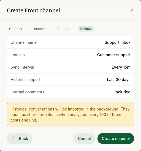This screenshot has height=151, width=141.
Task: Go to the Connect step
Action: coord(16,29)
